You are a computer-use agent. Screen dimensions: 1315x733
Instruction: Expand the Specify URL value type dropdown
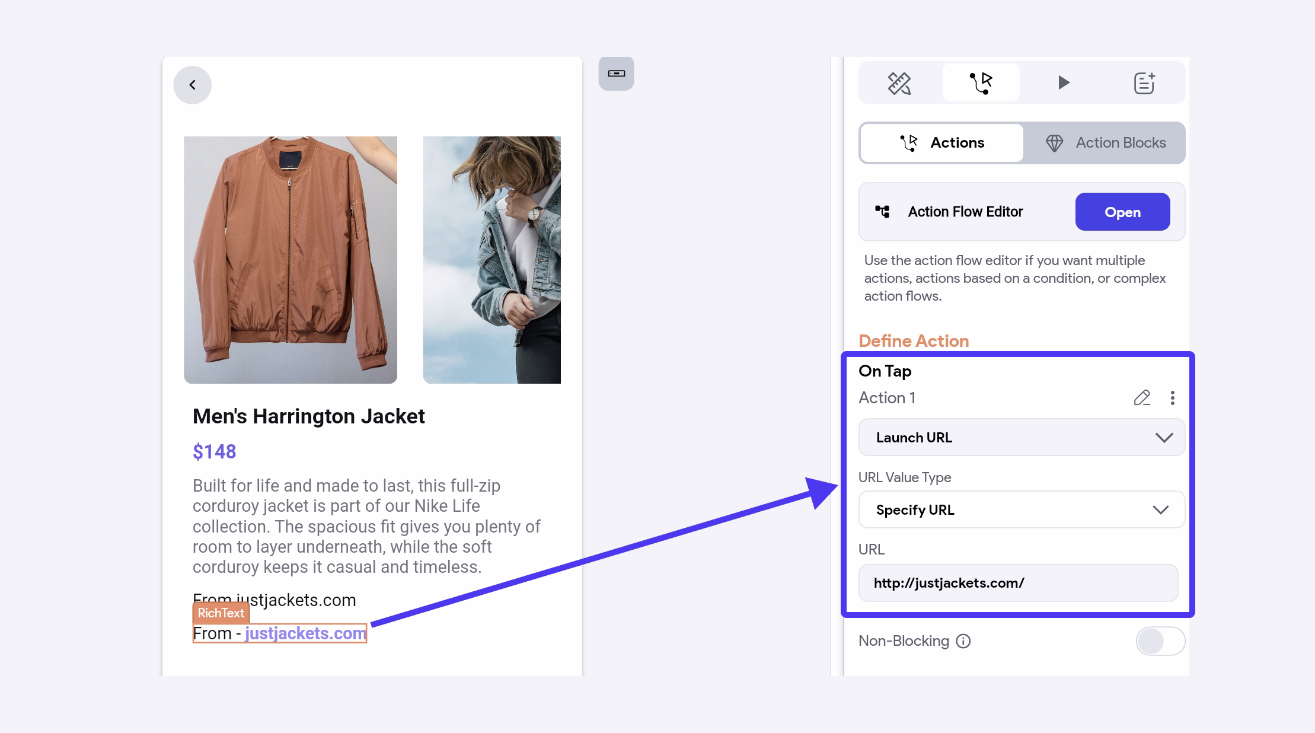tap(1022, 510)
